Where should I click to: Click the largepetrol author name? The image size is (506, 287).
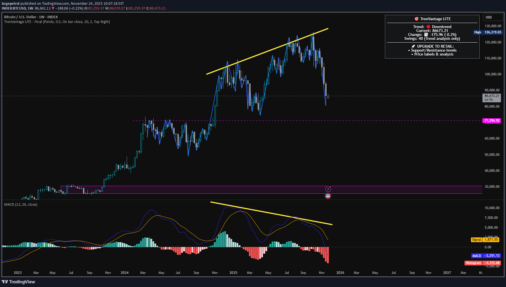(10, 4)
